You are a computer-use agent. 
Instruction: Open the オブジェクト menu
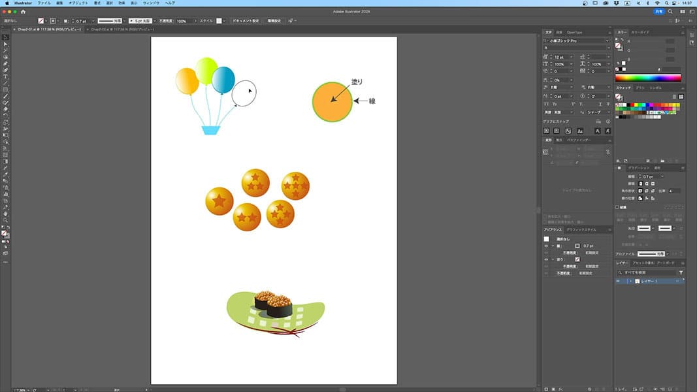click(78, 3)
